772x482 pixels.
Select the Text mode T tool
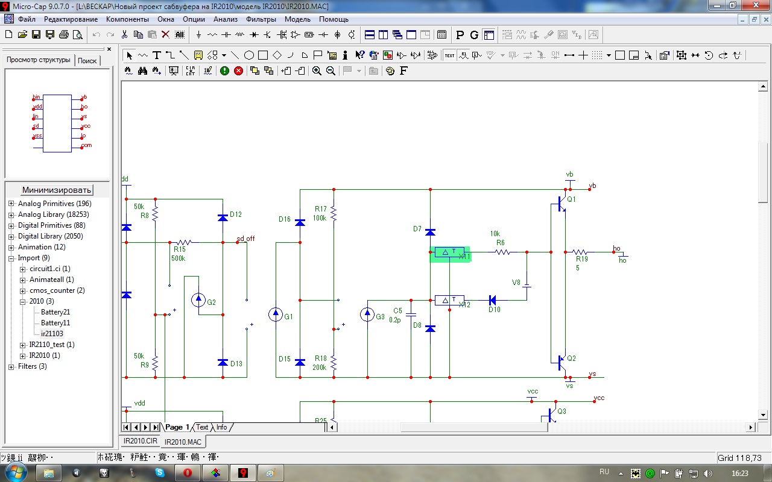[157, 55]
